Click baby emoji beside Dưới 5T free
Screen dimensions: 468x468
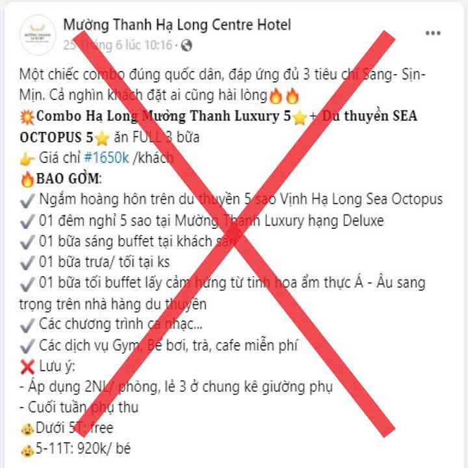(27, 429)
